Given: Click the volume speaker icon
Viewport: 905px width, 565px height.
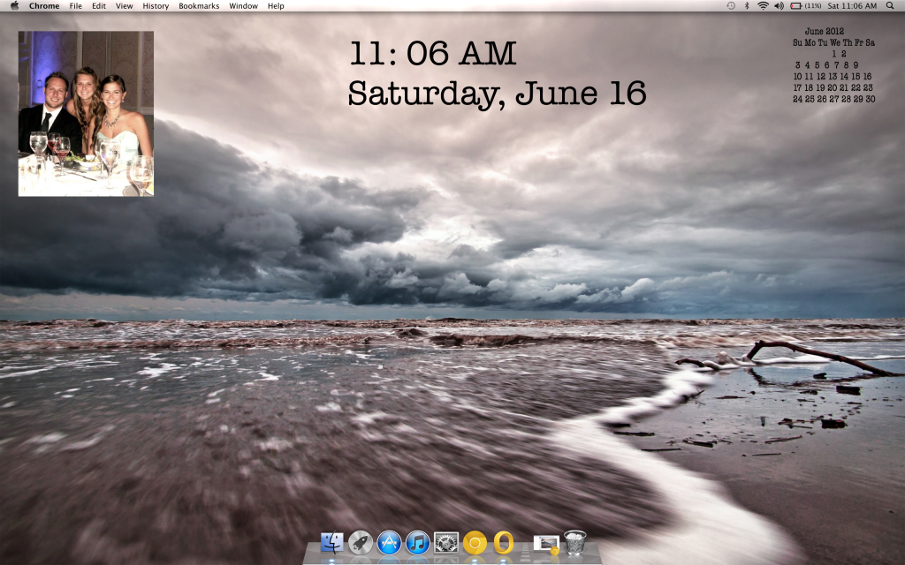Looking at the screenshot, I should (779, 6).
